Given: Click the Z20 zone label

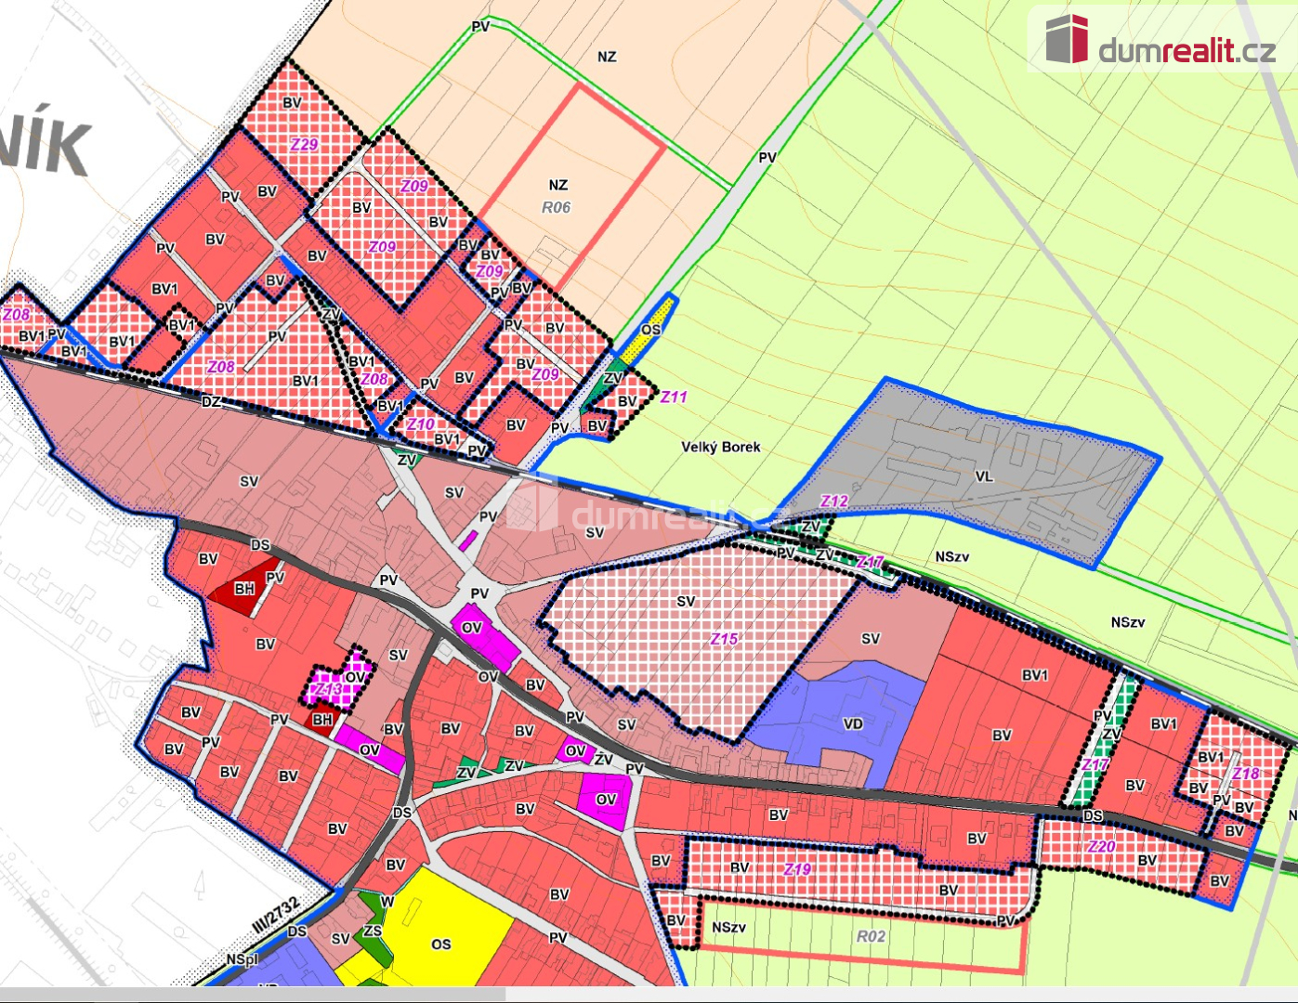Looking at the screenshot, I should click(x=1100, y=846).
